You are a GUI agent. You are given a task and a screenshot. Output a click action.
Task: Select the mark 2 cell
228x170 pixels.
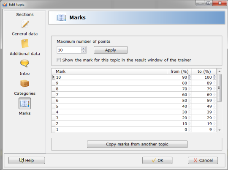(x=111, y=123)
